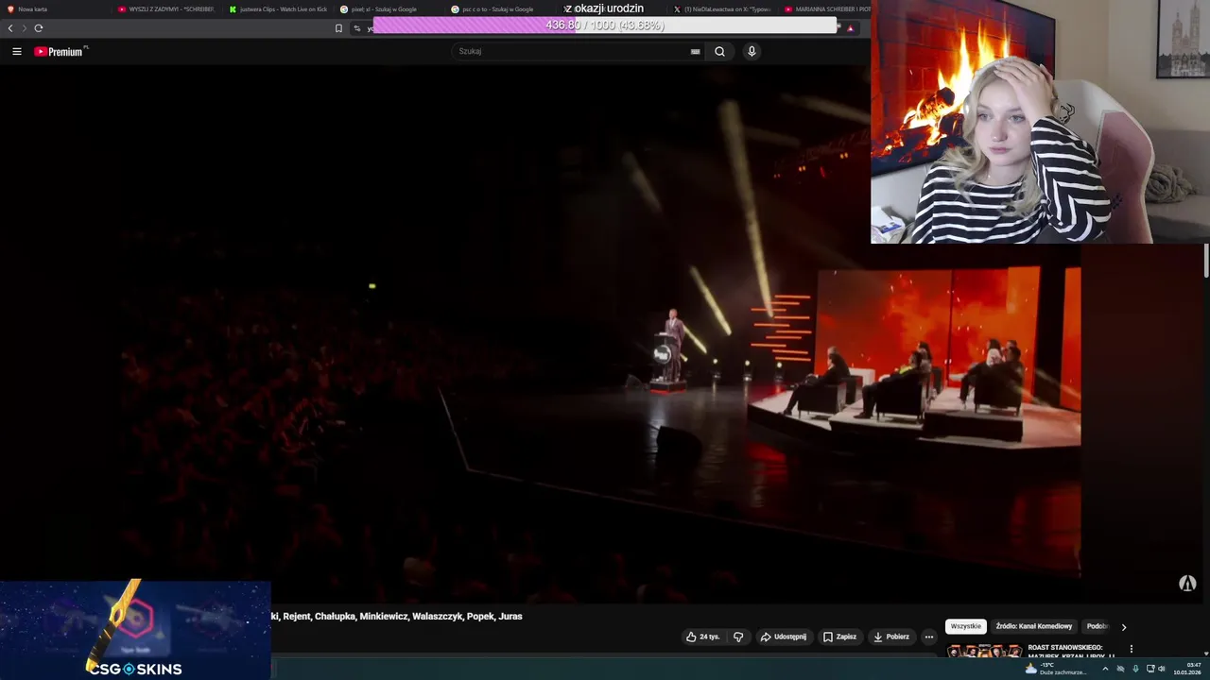Expand hidden system tray icons chevron
The image size is (1210, 680).
(1105, 669)
